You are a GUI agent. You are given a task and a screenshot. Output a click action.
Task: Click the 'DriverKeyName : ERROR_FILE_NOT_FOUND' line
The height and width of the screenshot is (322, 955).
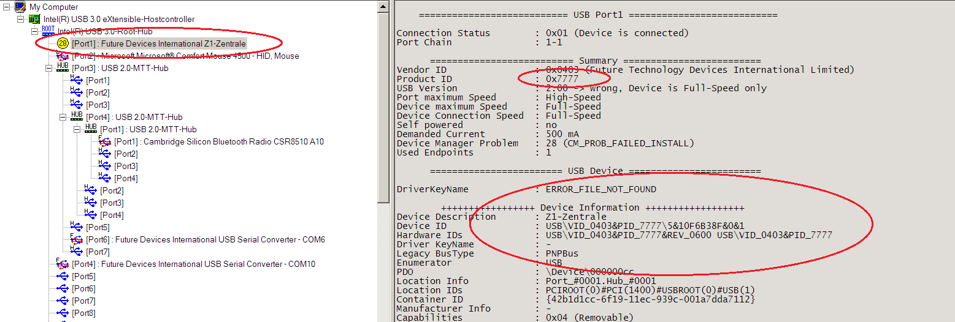click(526, 189)
